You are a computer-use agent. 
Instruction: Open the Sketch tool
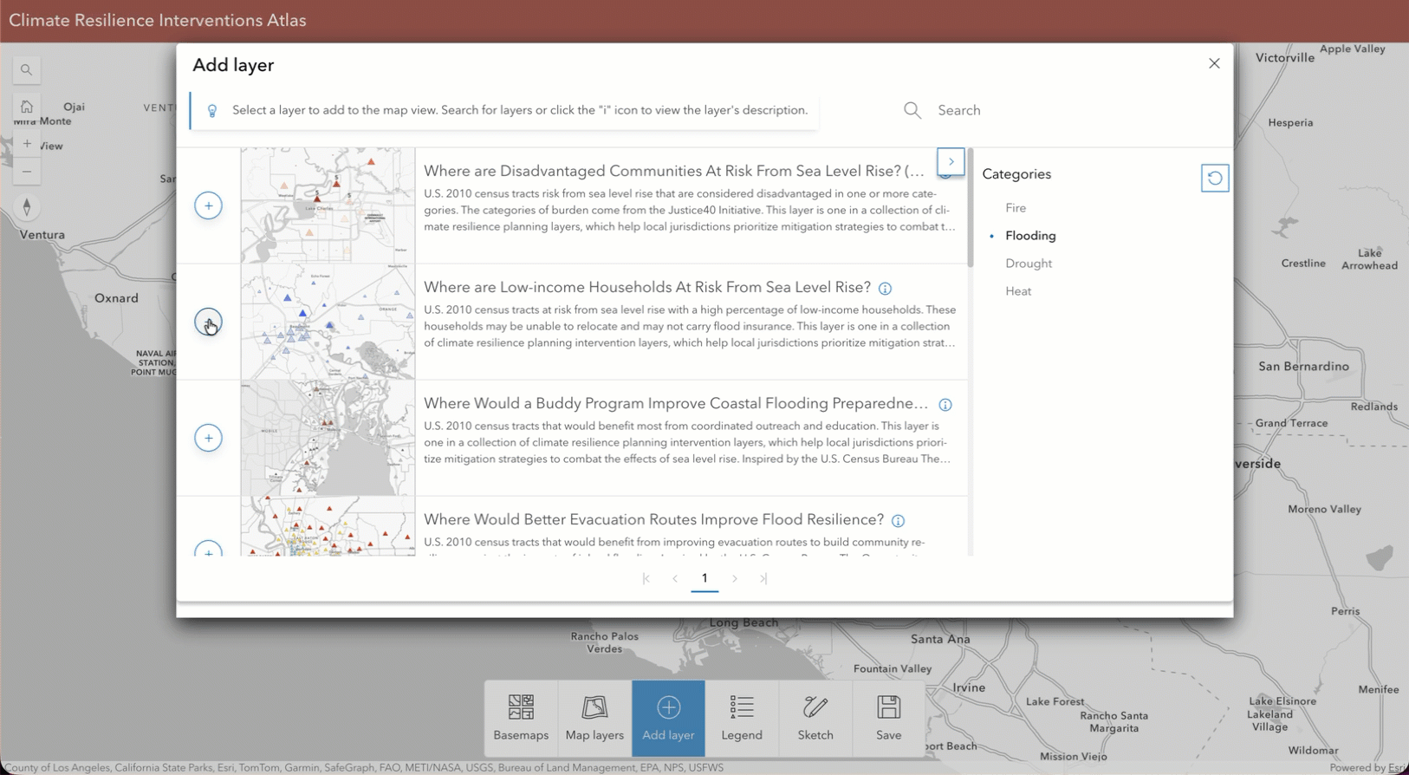click(x=815, y=718)
